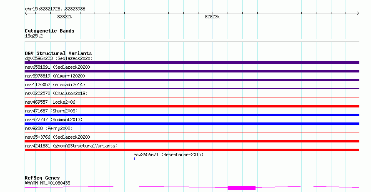Click the red bar of nsv6503766
Viewport: 371px width, 192px height.
point(192,141)
